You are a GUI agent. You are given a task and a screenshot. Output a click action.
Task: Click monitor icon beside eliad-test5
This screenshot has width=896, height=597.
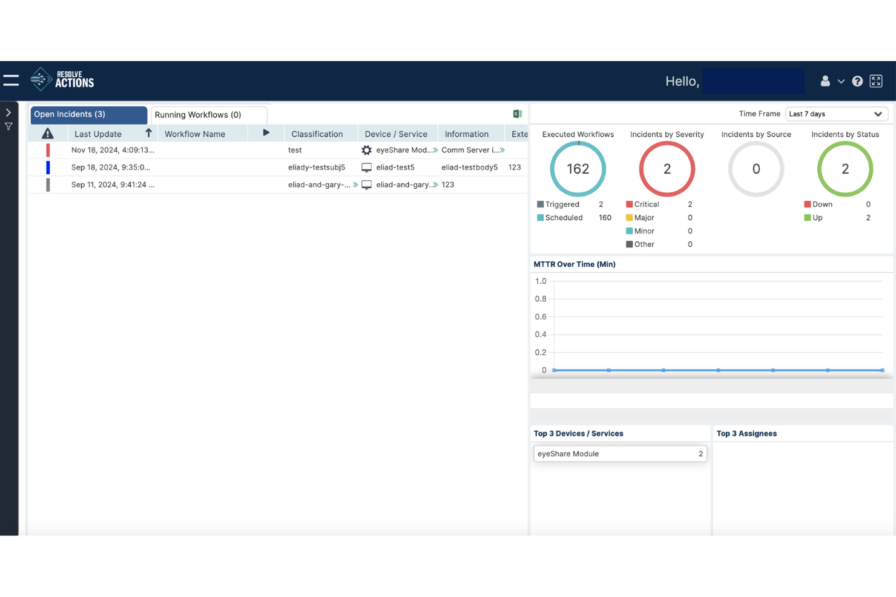click(x=367, y=168)
